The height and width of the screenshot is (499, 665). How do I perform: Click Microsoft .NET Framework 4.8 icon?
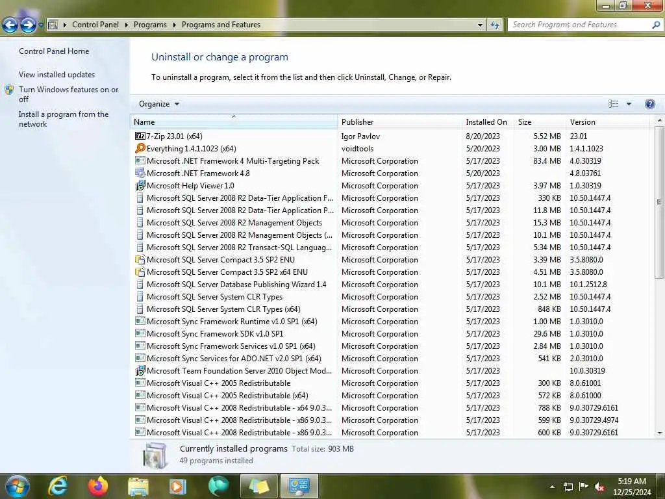click(140, 173)
